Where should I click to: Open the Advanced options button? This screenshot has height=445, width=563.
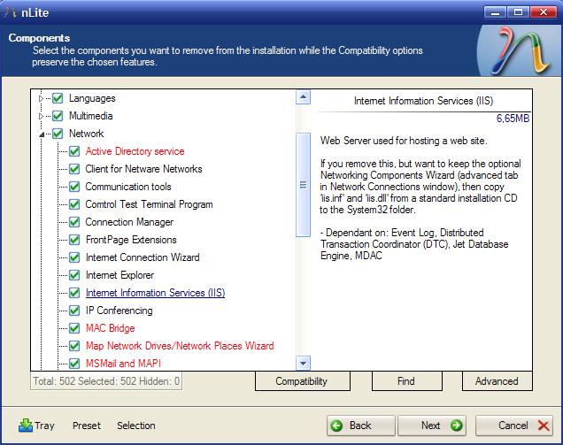(497, 381)
